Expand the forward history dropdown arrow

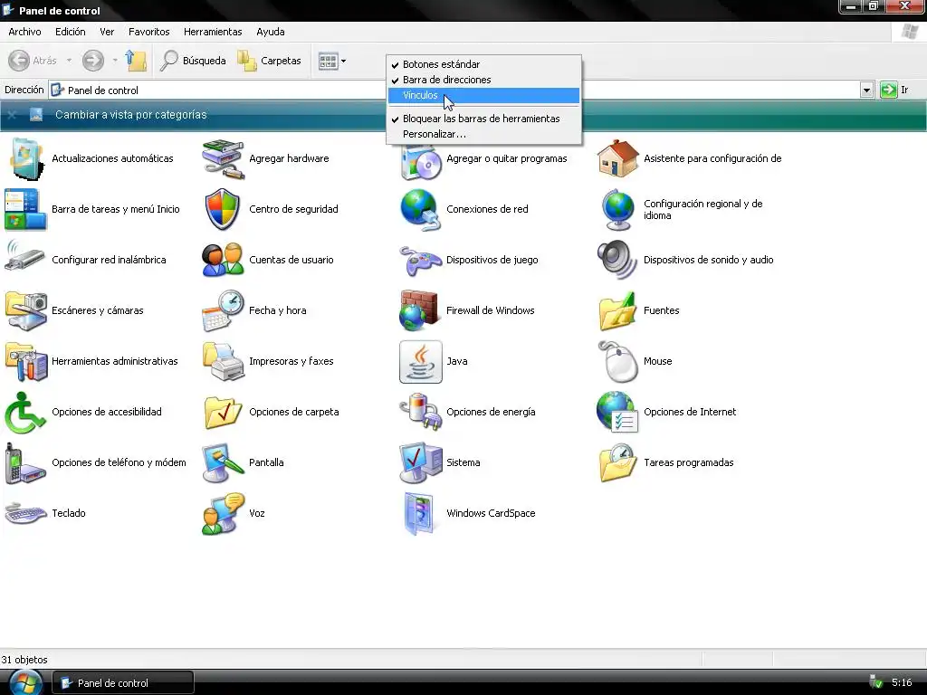click(x=115, y=61)
